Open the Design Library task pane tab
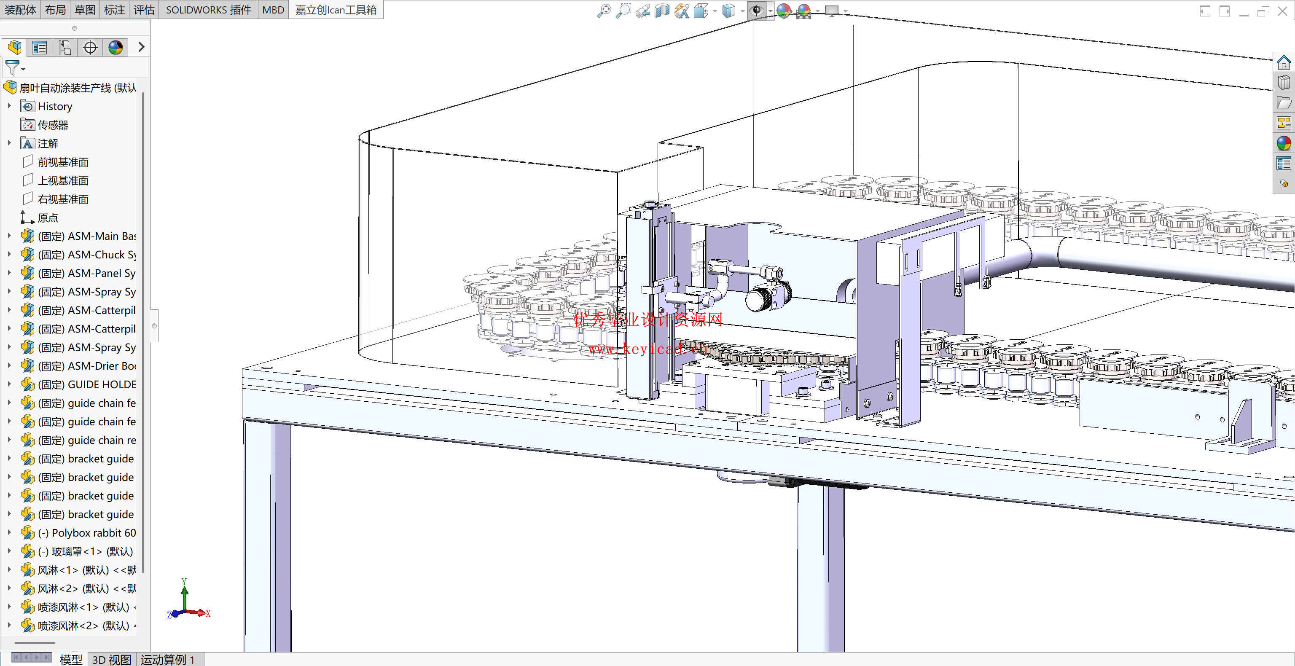Screen dimensions: 1295x666 pyautogui.click(x=1284, y=83)
